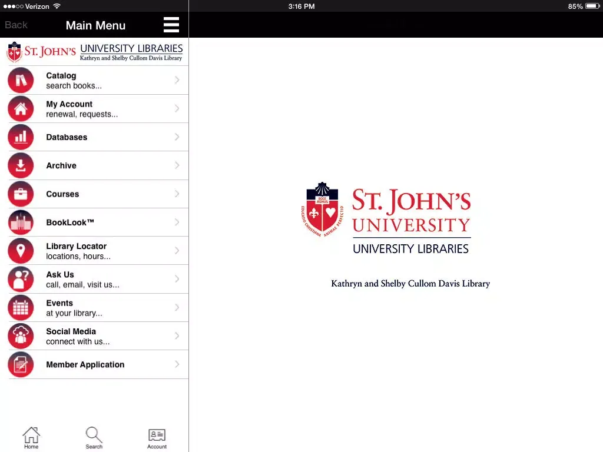This screenshot has height=452, width=603.
Task: Go to Home tab in bottom bar
Action: pos(31,438)
